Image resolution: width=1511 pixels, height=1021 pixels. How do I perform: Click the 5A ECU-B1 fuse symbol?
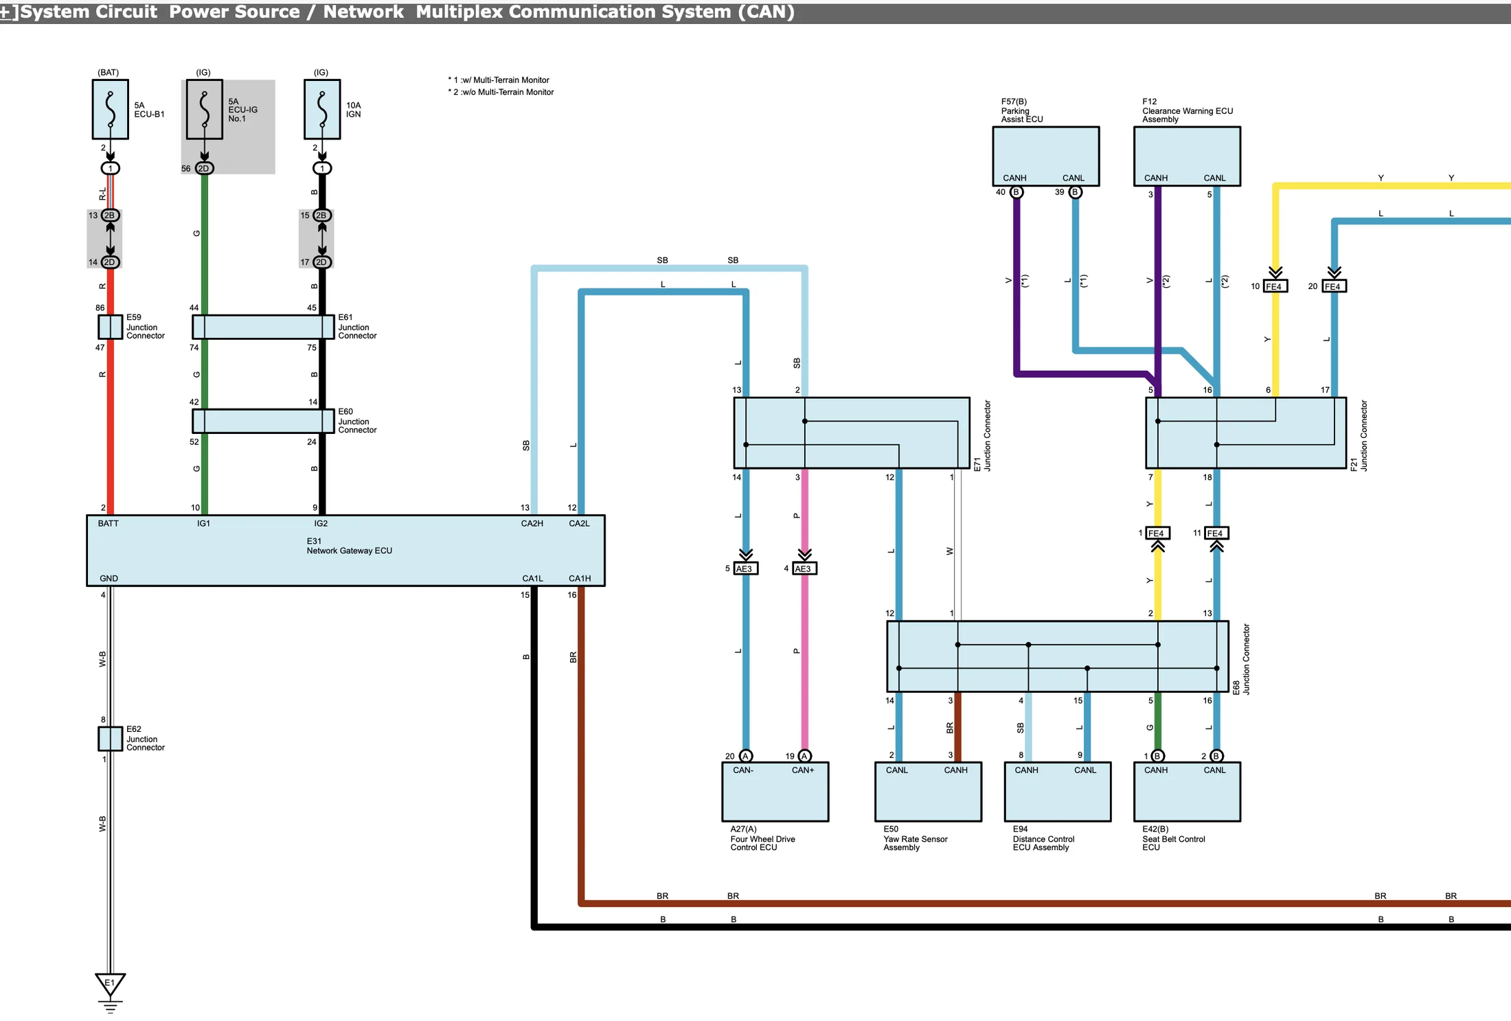[x=111, y=109]
